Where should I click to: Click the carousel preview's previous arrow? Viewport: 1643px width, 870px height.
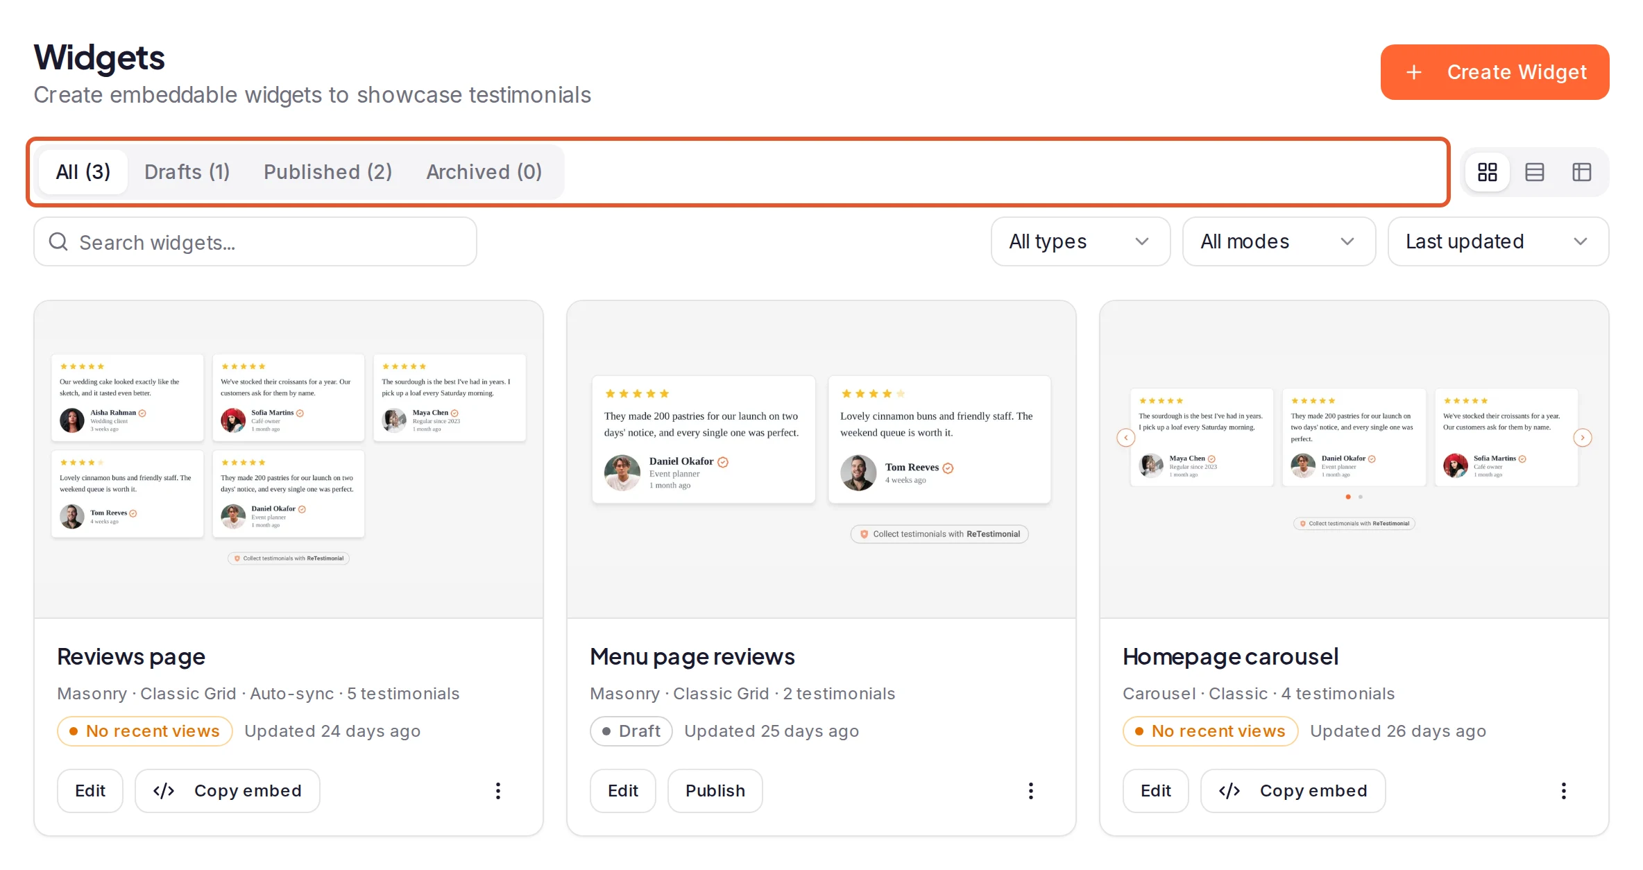coord(1126,438)
